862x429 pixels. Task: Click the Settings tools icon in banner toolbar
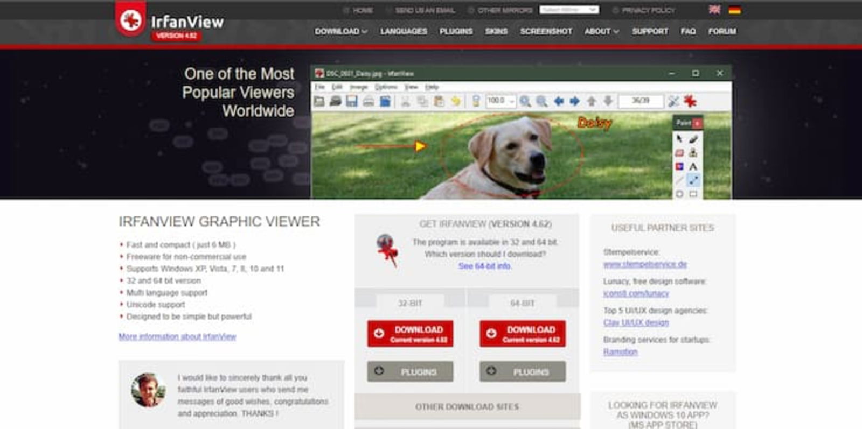673,101
